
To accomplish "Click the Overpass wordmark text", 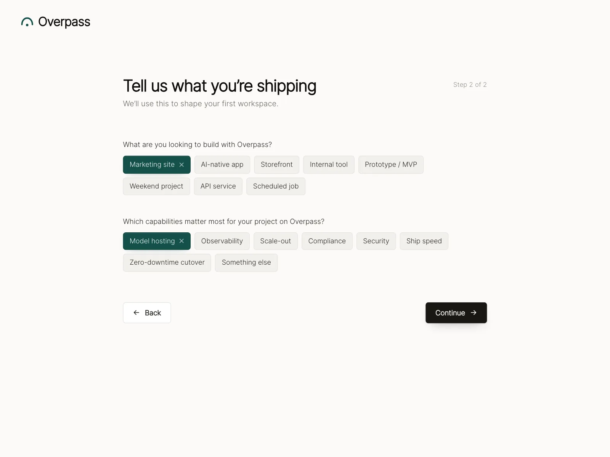I will coord(64,22).
